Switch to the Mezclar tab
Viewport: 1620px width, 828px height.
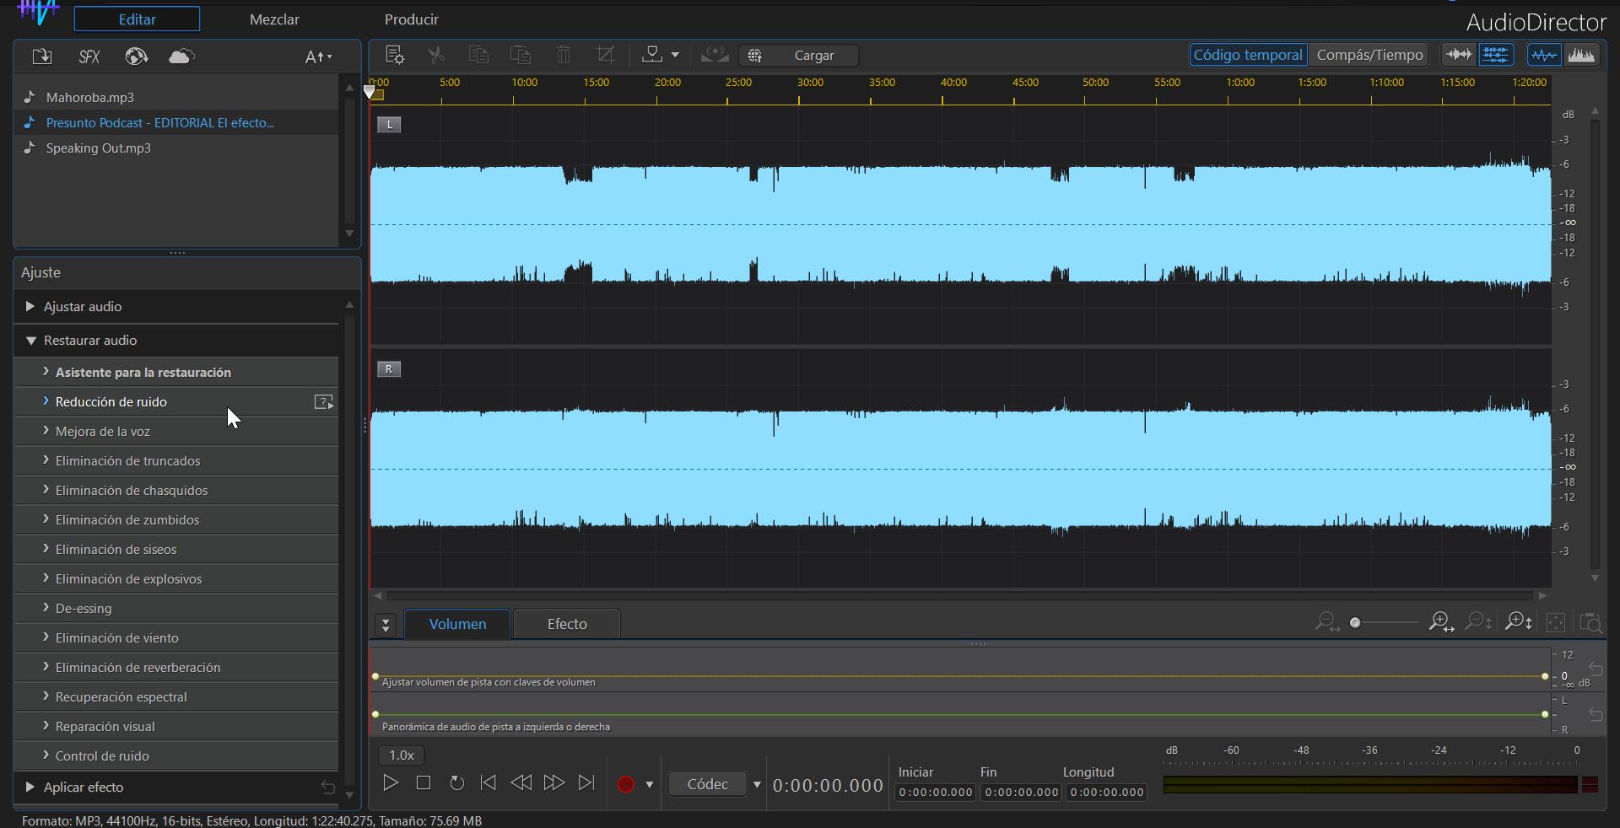[274, 19]
